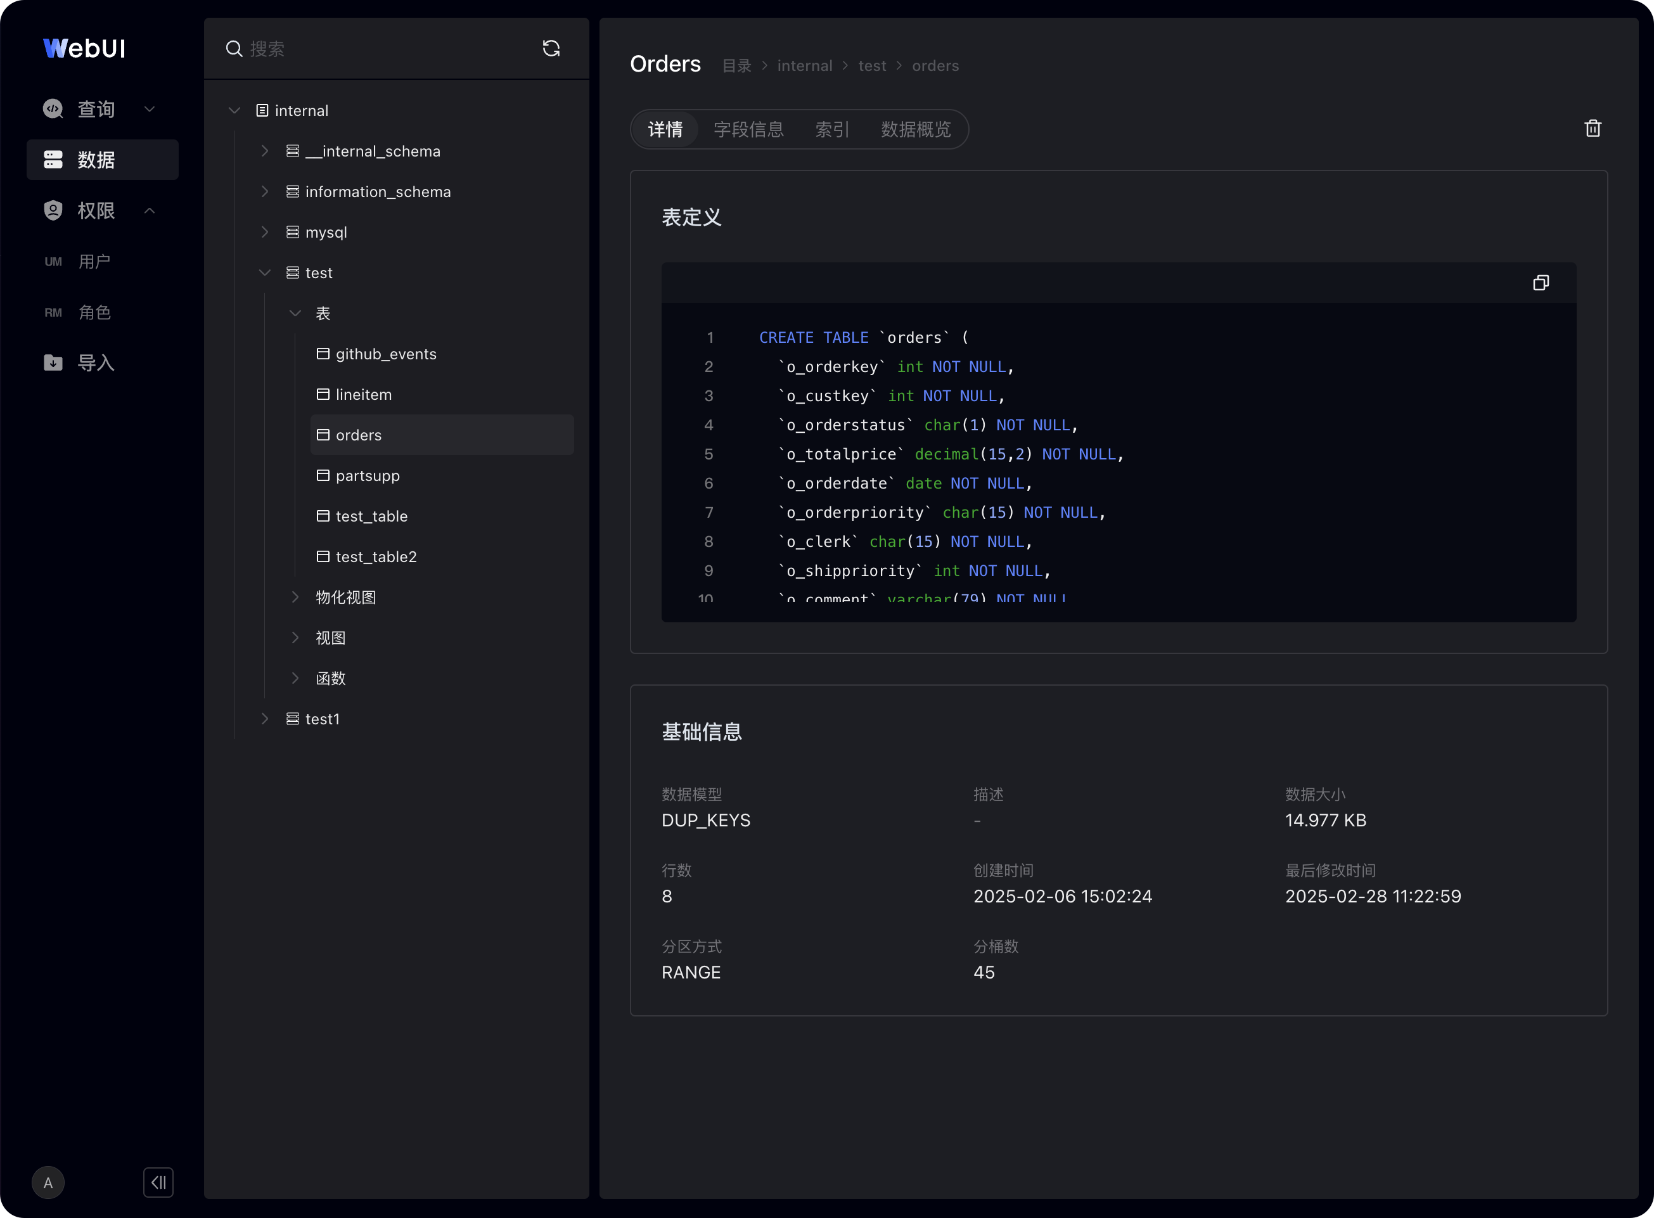Click the bucket count 45
The width and height of the screenshot is (1654, 1218).
pos(984,973)
